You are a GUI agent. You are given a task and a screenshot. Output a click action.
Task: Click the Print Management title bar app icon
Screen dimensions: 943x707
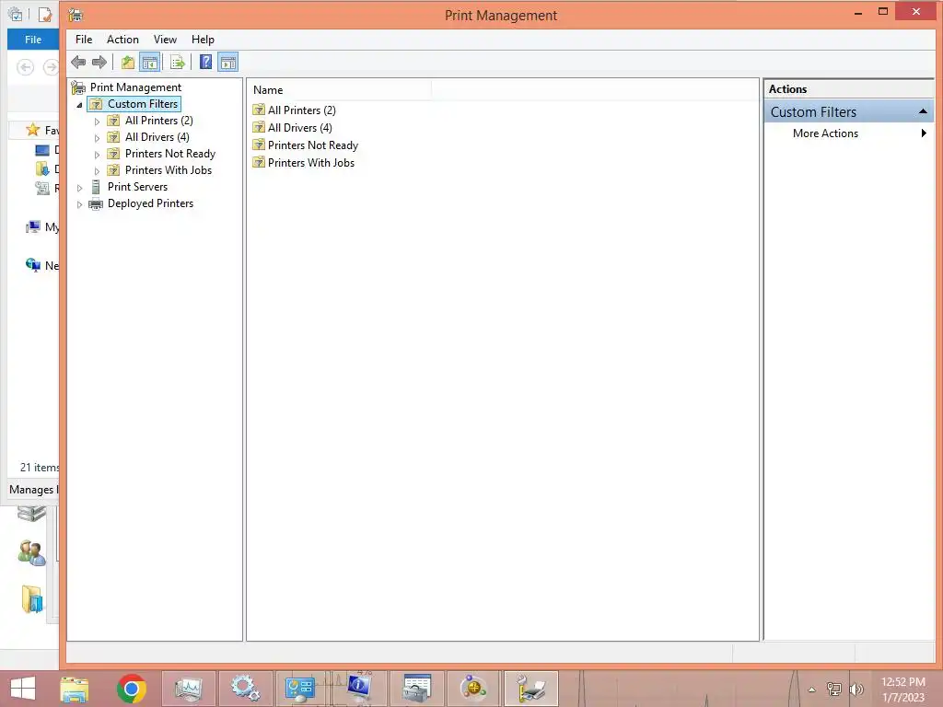click(76, 15)
